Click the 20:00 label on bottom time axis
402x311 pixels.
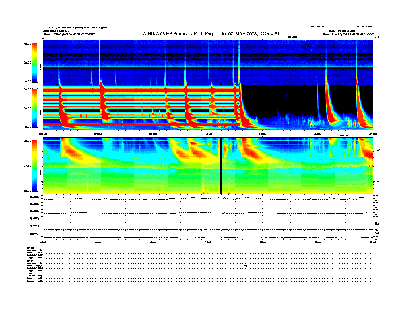pos(318,242)
